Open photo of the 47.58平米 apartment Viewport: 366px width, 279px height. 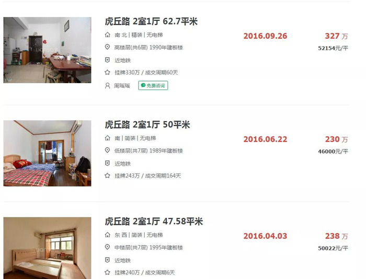(x=47, y=248)
